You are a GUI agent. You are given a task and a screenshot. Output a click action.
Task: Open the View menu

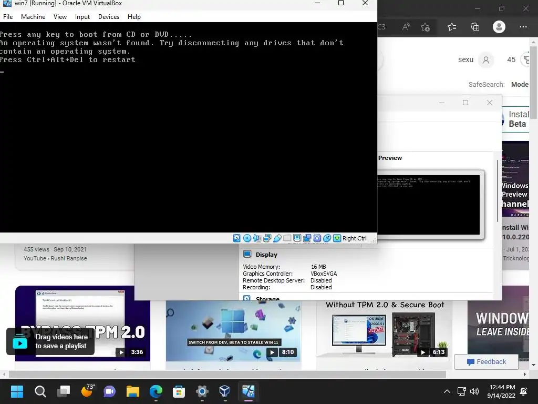(x=60, y=16)
